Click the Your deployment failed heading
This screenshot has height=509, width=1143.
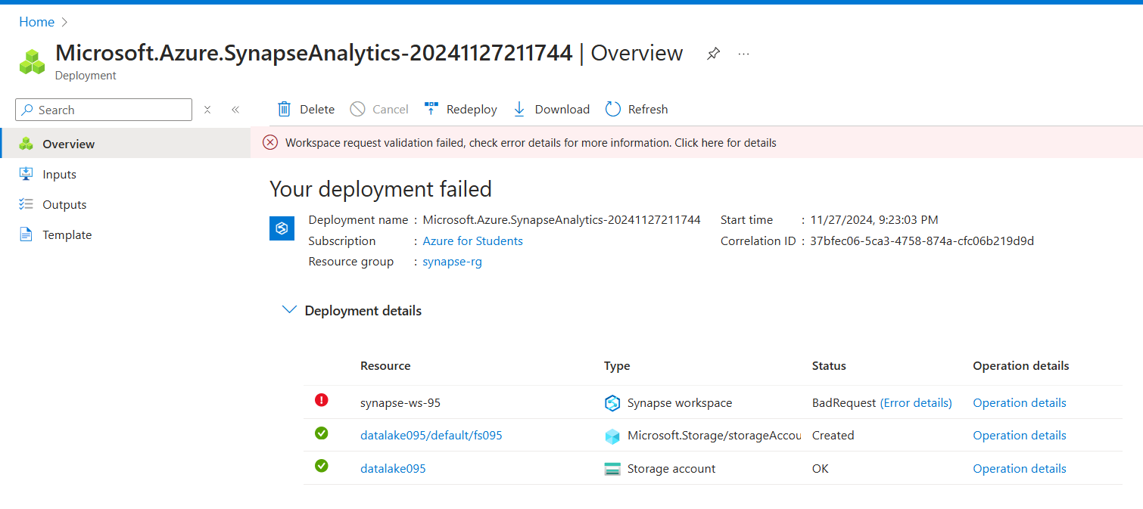(x=381, y=188)
